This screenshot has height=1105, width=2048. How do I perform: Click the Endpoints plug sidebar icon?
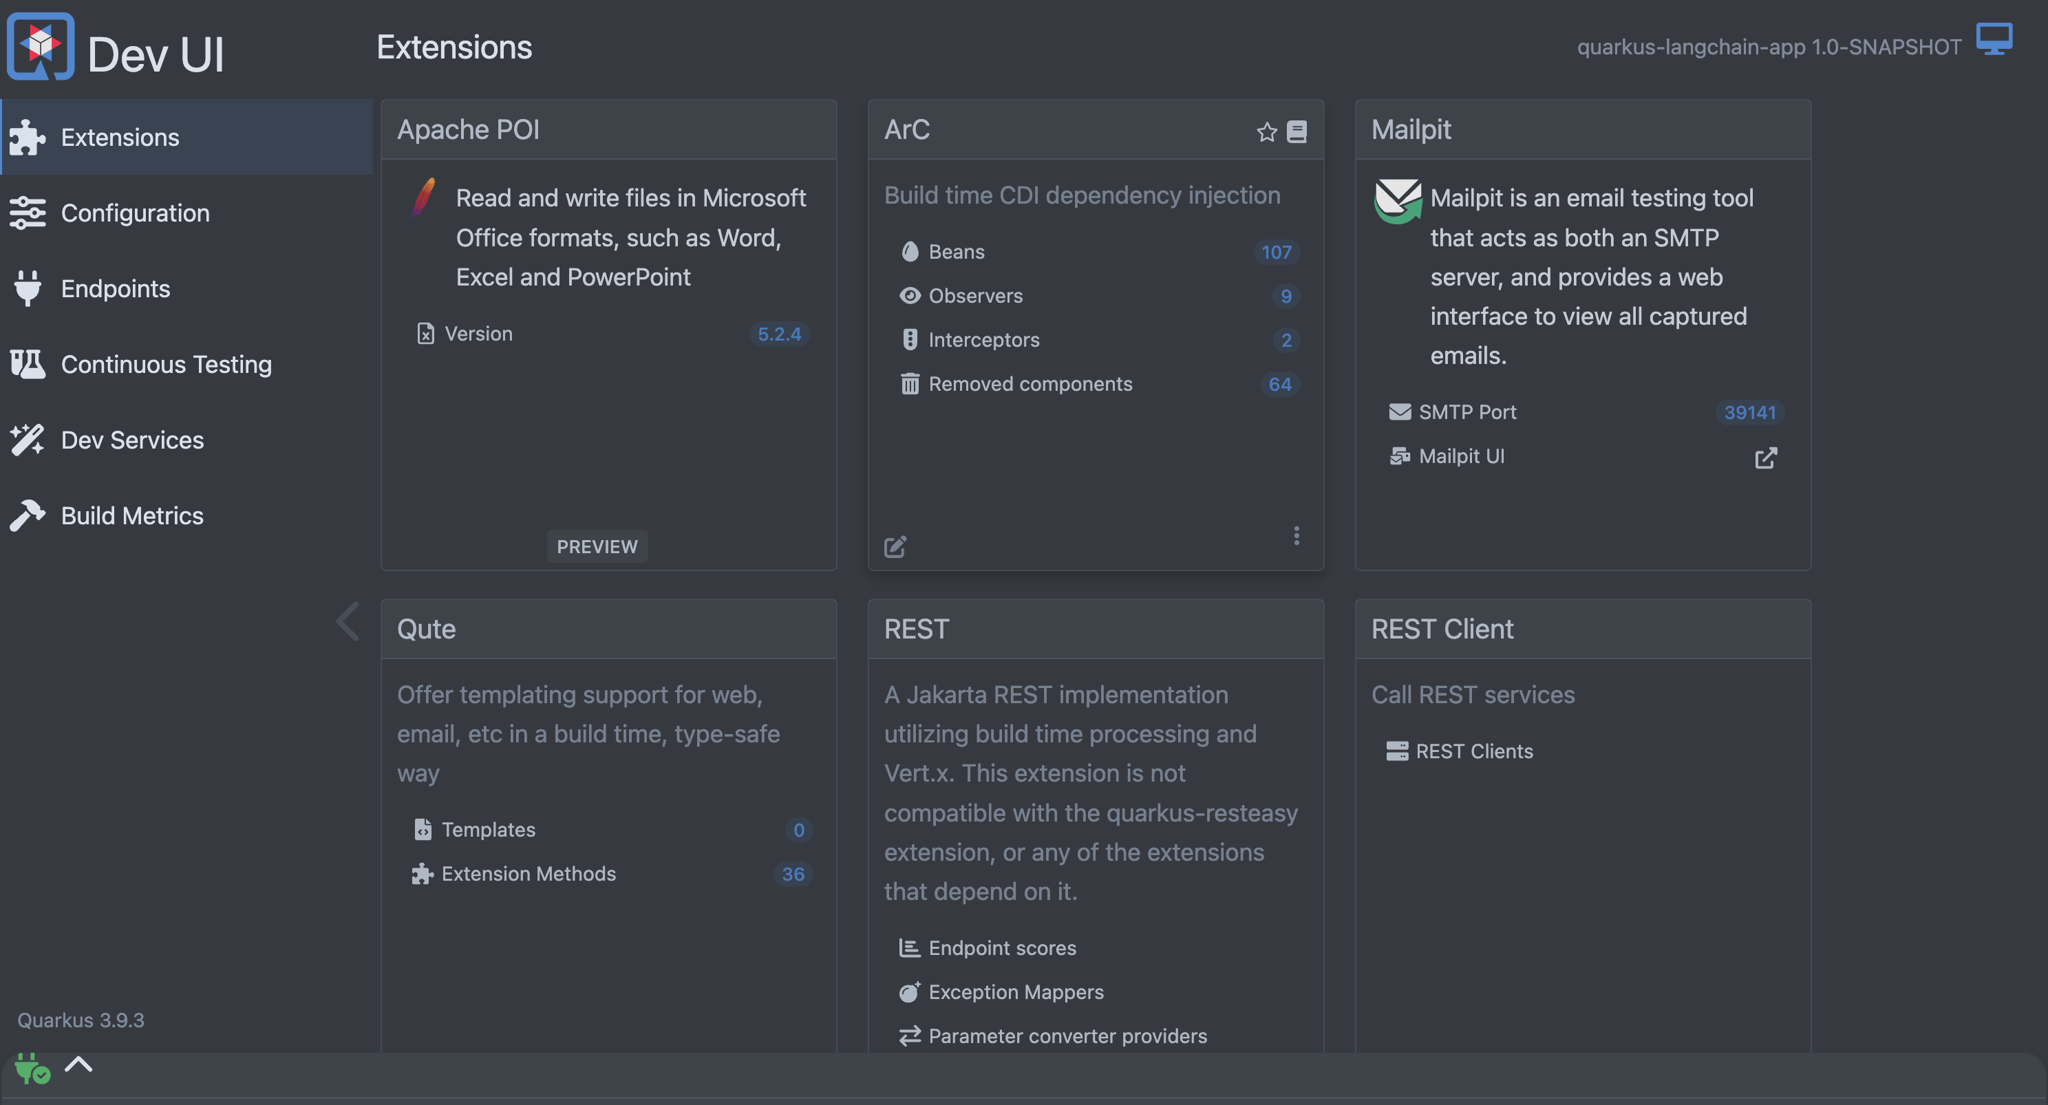28,288
